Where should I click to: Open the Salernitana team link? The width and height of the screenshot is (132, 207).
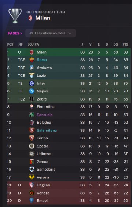coord(47,130)
